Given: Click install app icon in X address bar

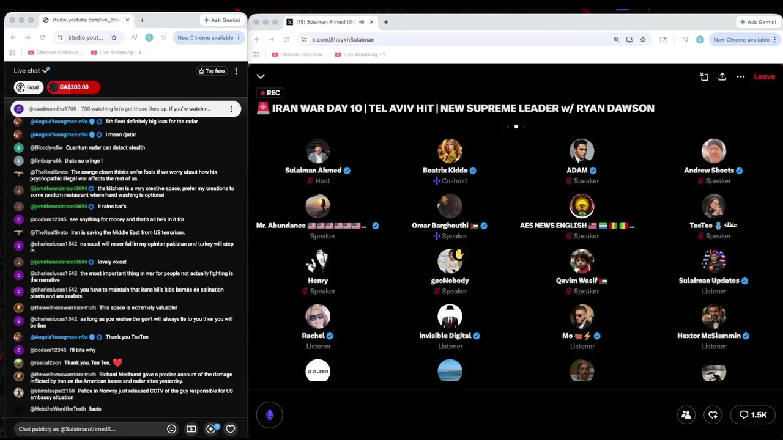Looking at the screenshot, I should tap(629, 40).
